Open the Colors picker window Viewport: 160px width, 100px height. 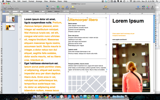pos(148,7)
